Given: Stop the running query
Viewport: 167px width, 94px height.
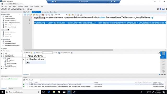Looking at the screenshot, I should 39,15.
